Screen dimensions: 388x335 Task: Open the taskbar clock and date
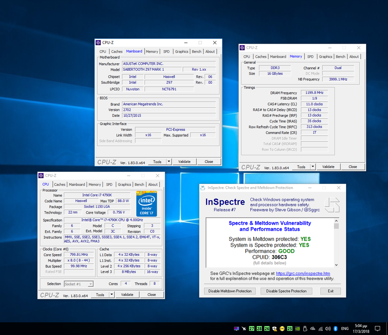click(x=361, y=328)
